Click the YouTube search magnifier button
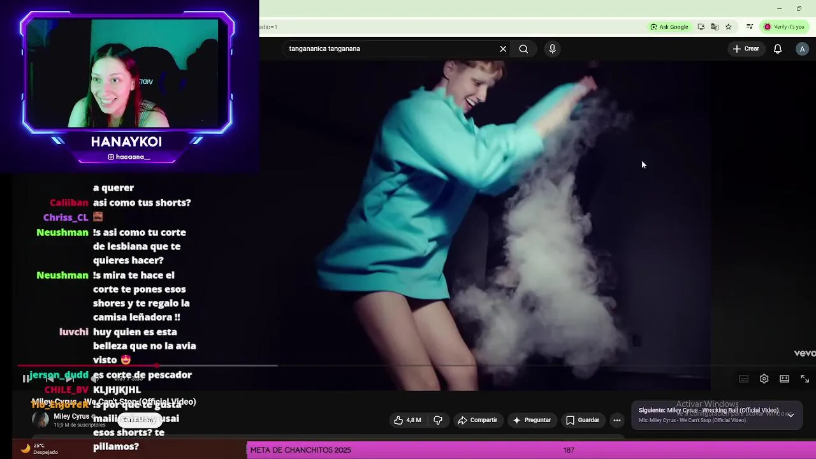 pos(523,48)
